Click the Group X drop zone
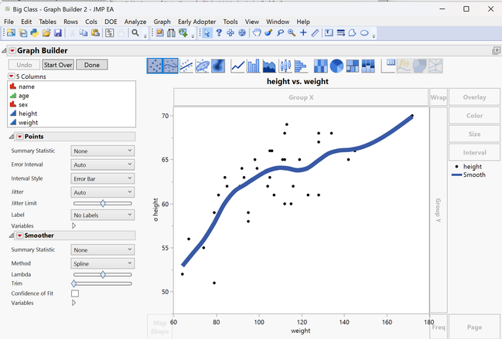The image size is (502, 339). 301,97
